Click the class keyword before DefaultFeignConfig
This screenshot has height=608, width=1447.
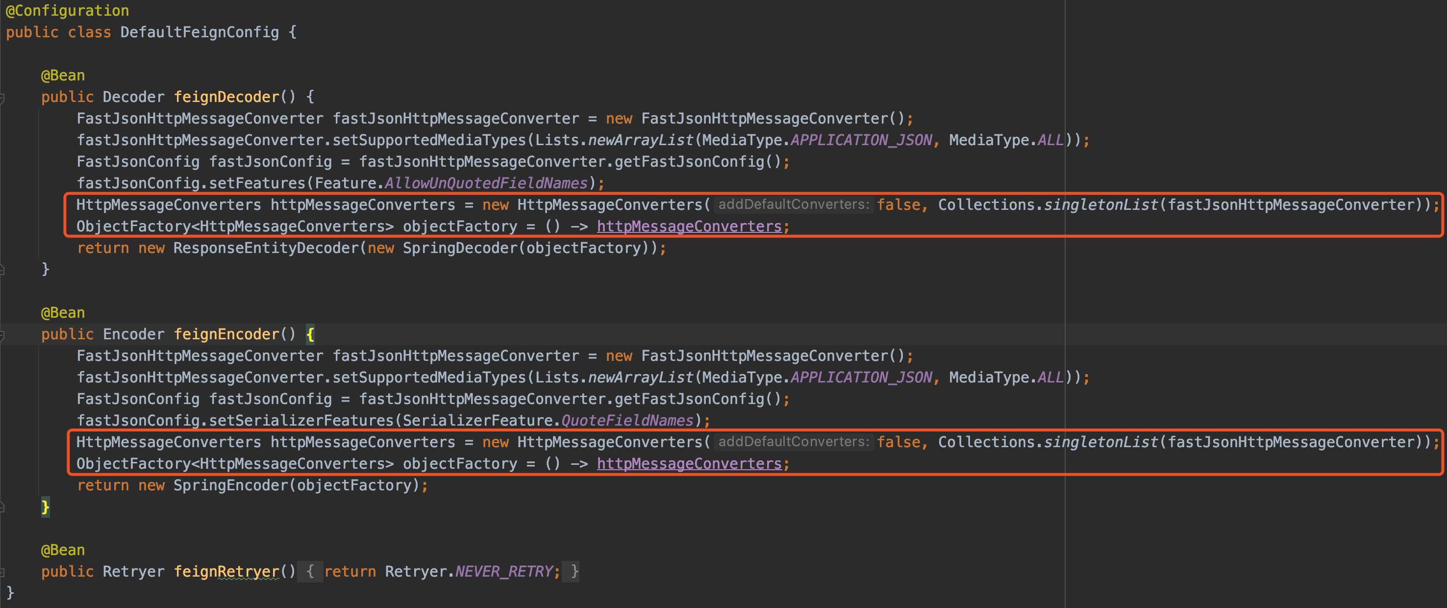pyautogui.click(x=89, y=32)
